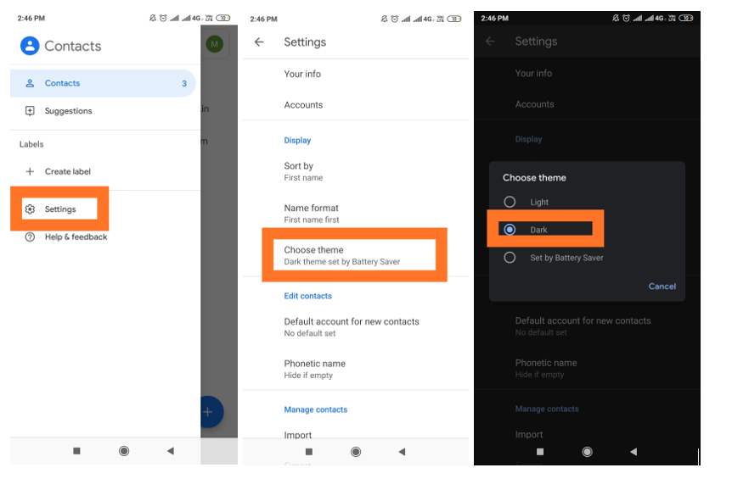Click the Display section header in light screen
732x490 pixels.
pos(297,141)
